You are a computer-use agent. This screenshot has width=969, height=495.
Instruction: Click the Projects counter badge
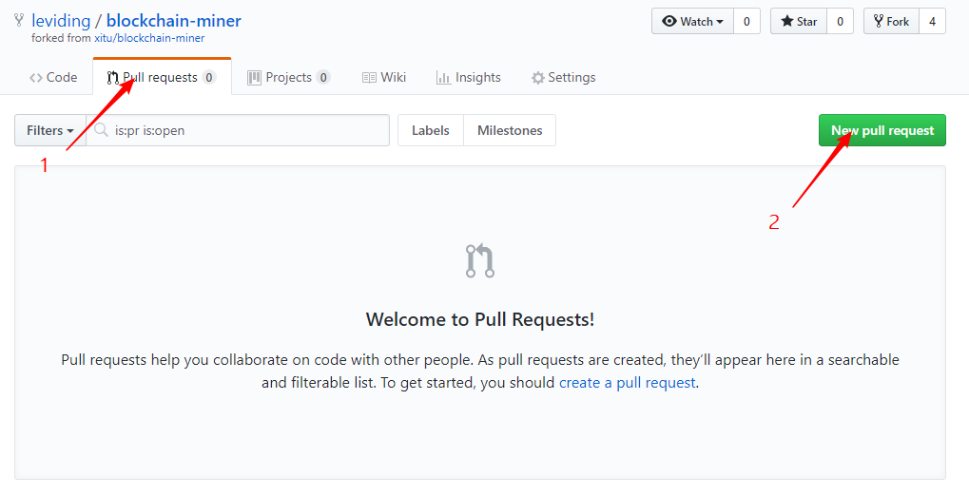[322, 77]
